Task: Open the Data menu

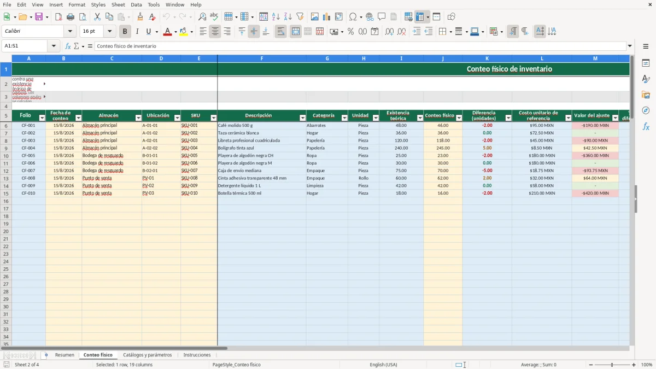Action: click(136, 4)
